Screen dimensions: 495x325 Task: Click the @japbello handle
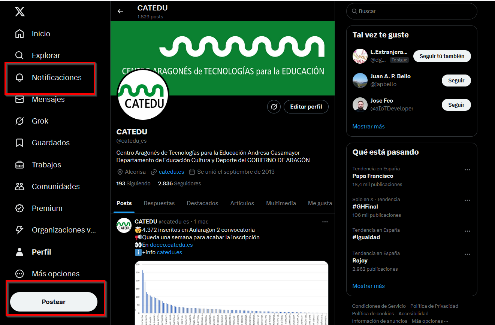point(383,84)
